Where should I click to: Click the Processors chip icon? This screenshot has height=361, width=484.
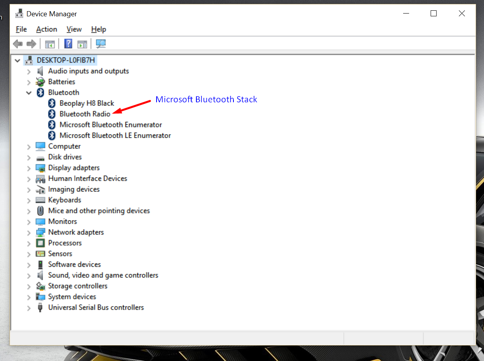tap(40, 243)
